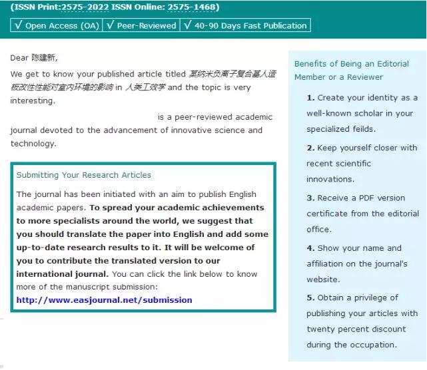Click benefit 5 about twenty percent discount

(362, 321)
